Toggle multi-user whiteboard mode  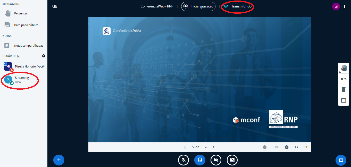(x=344, y=101)
